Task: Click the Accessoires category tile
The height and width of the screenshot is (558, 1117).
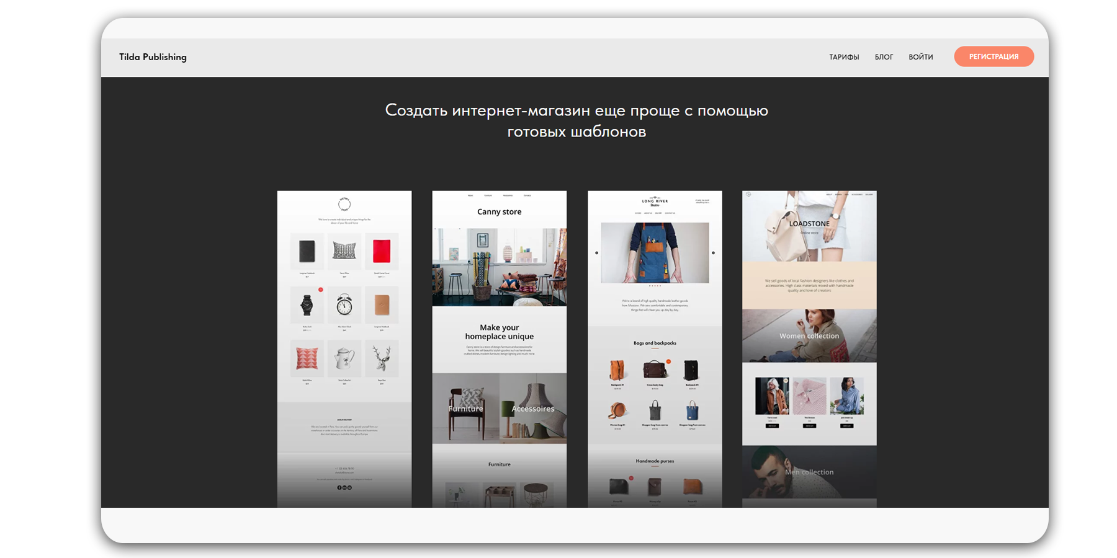Action: point(533,409)
